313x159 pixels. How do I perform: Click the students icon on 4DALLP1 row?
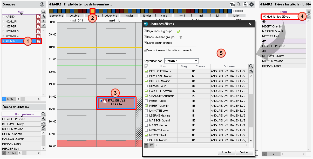click(38, 21)
